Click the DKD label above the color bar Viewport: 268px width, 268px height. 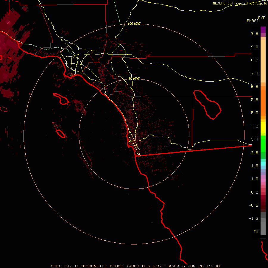(x=262, y=18)
